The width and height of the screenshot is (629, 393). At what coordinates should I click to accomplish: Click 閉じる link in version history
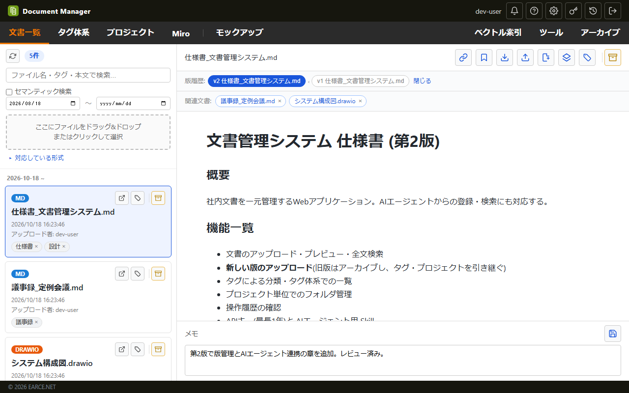(x=422, y=81)
